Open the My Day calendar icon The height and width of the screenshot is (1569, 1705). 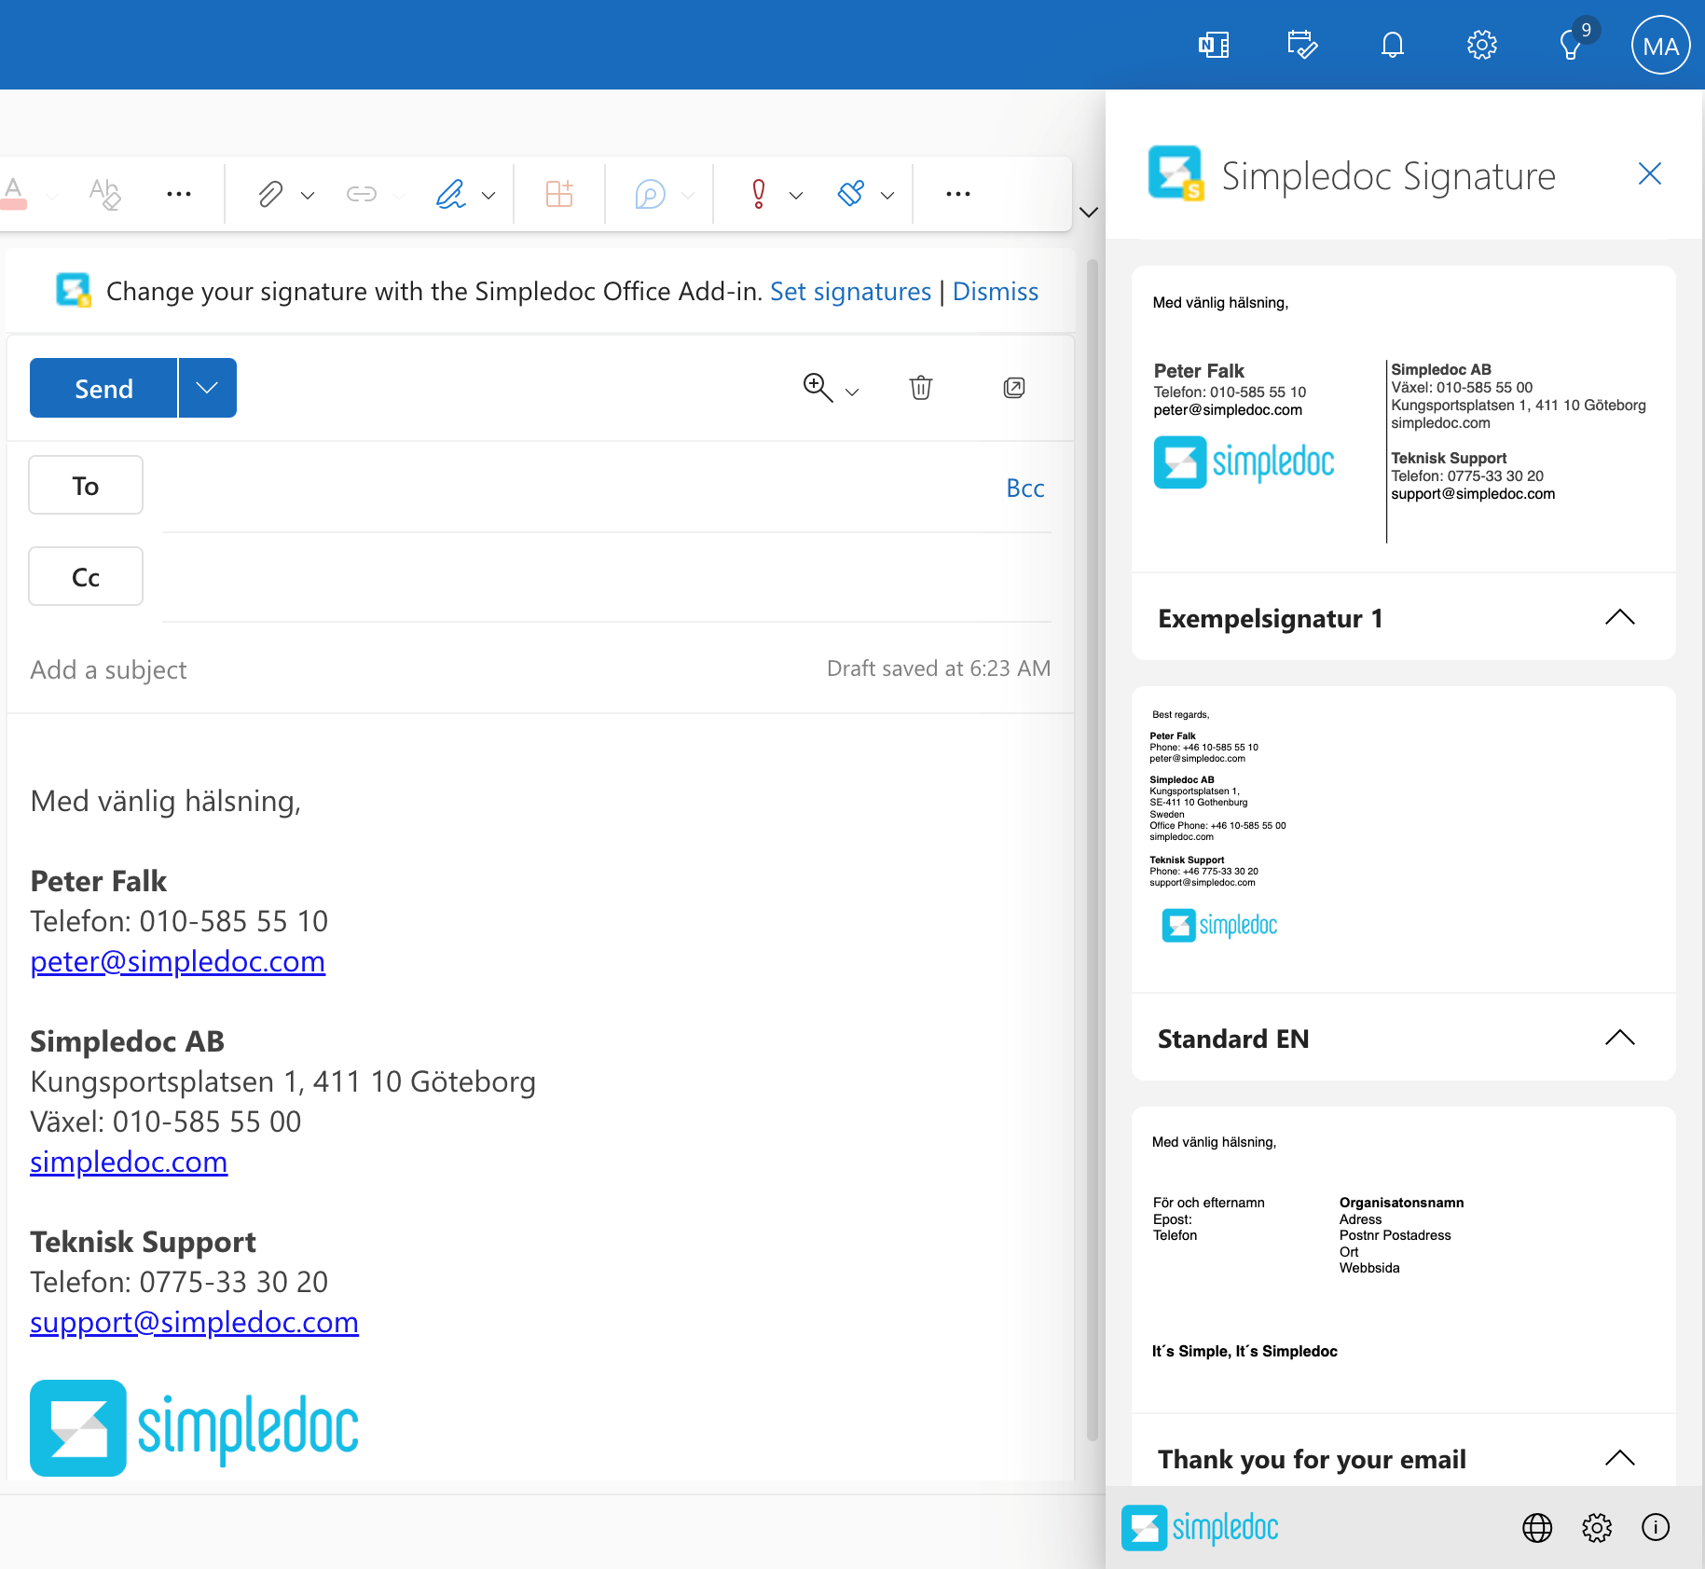pos(1301,45)
